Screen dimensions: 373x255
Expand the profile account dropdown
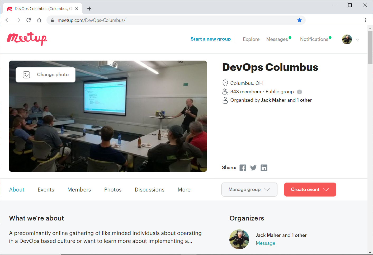pos(357,40)
